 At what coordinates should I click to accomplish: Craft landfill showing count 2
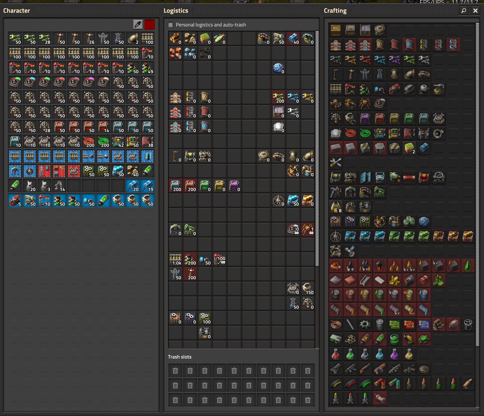point(409,148)
